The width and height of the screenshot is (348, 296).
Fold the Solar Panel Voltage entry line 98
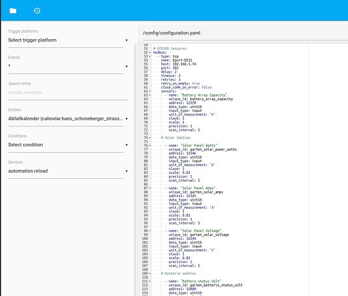coord(150,231)
